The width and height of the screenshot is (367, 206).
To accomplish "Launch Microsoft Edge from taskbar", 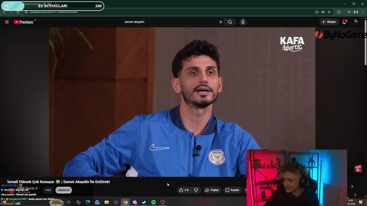I will tap(88, 202).
